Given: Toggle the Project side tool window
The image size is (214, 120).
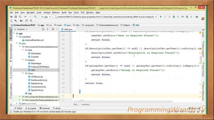Looking at the screenshot, I should [11, 34].
